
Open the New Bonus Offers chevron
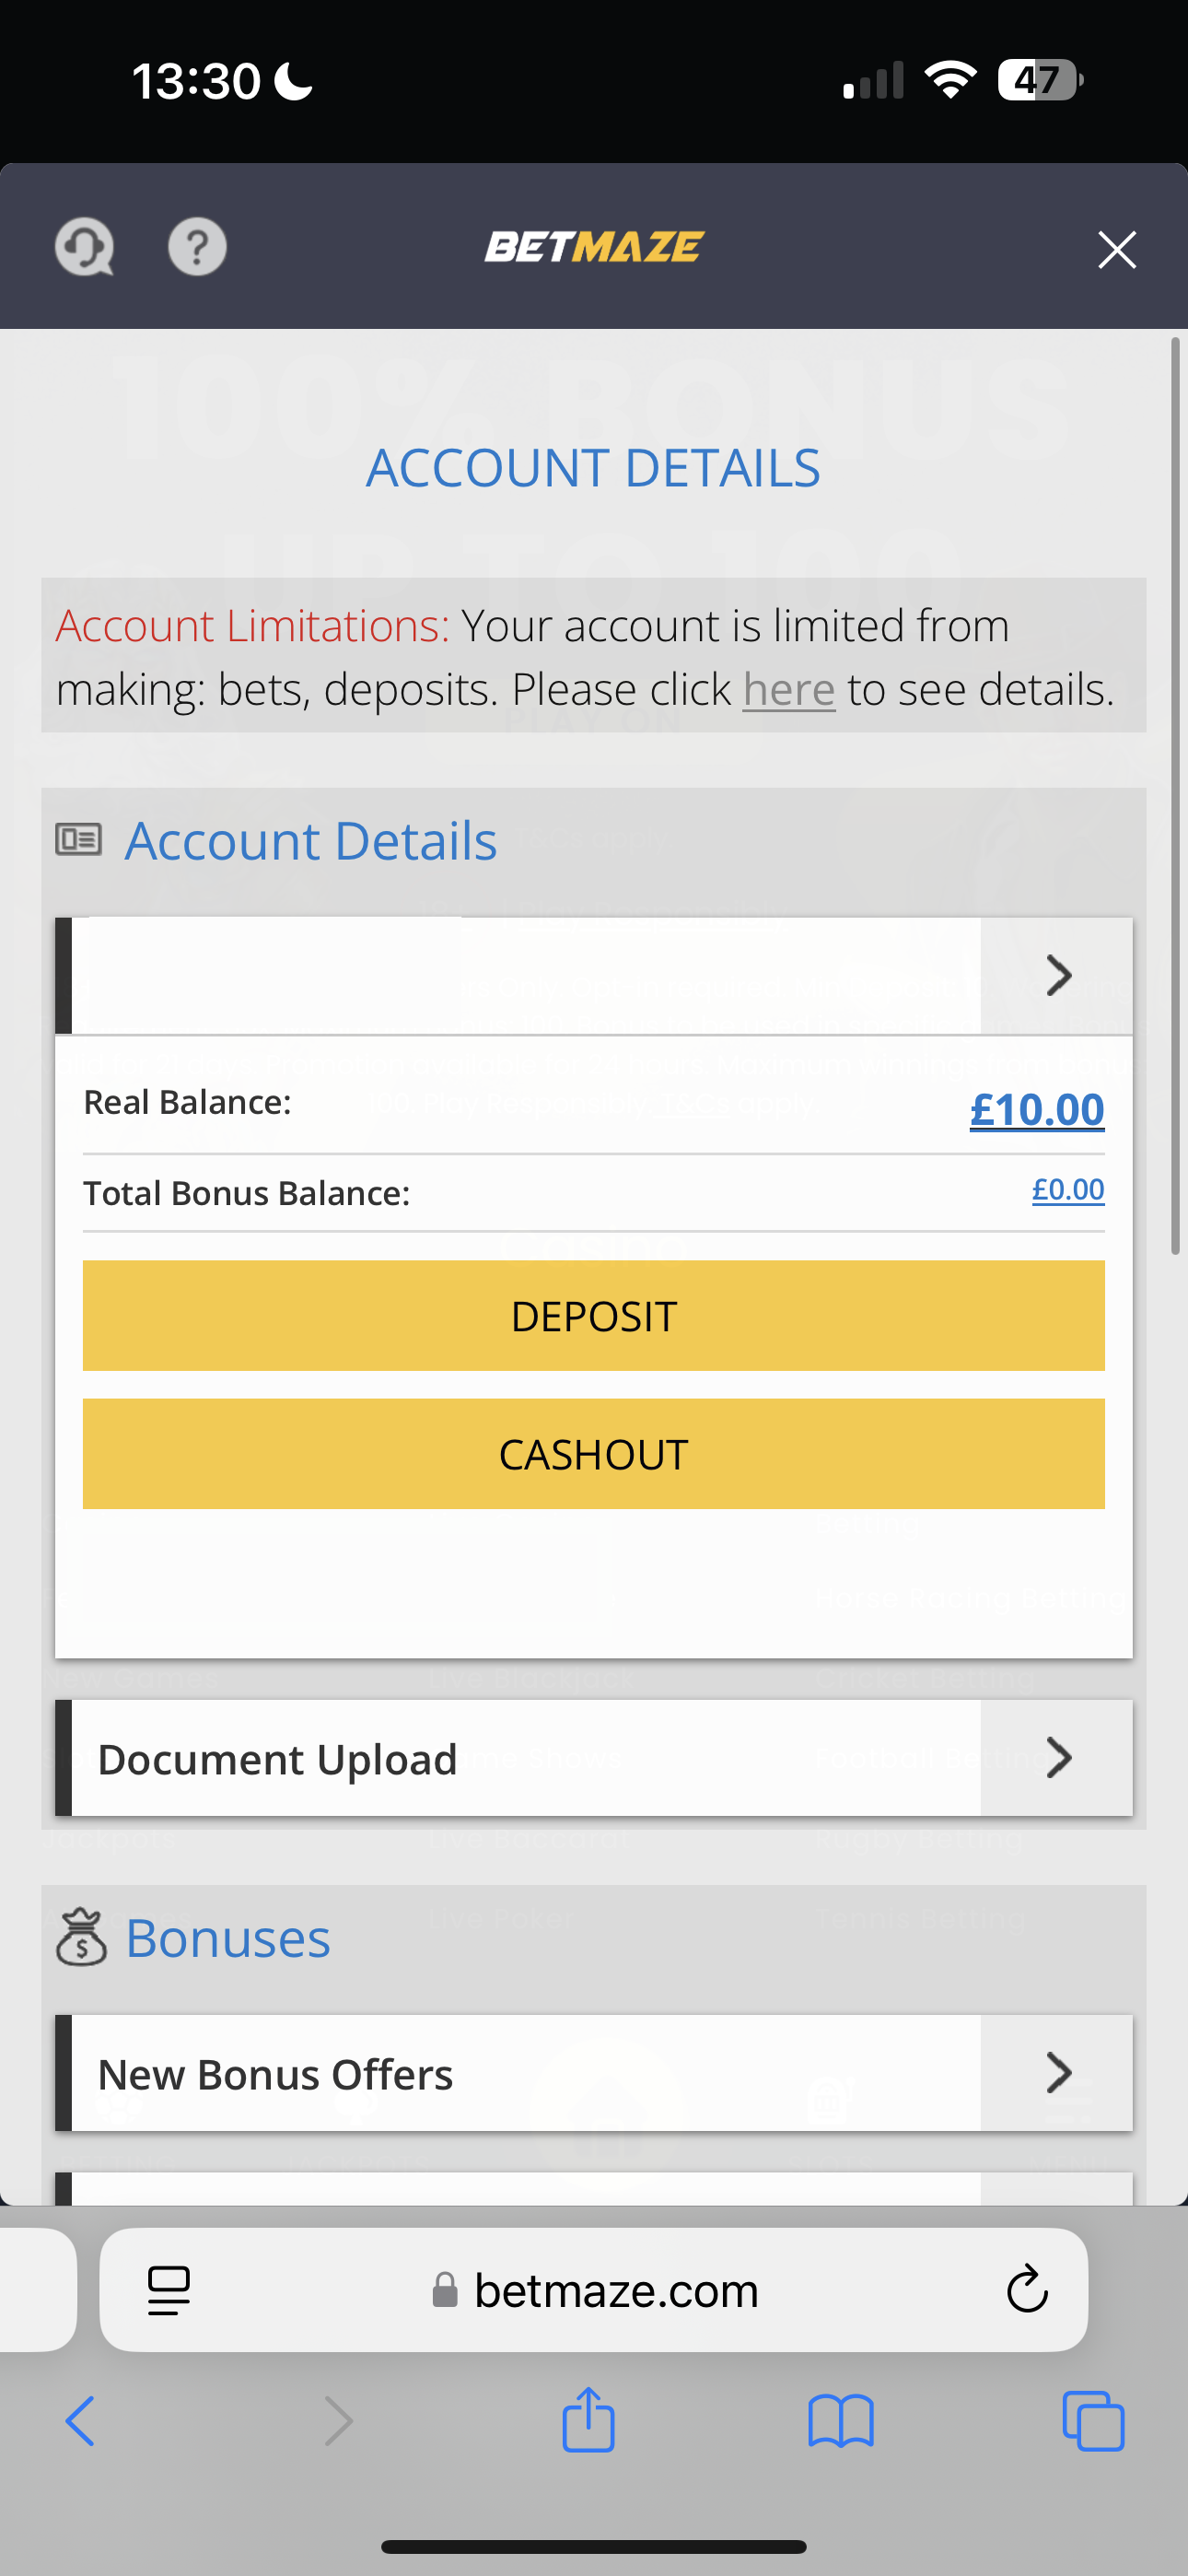[x=1057, y=2073]
